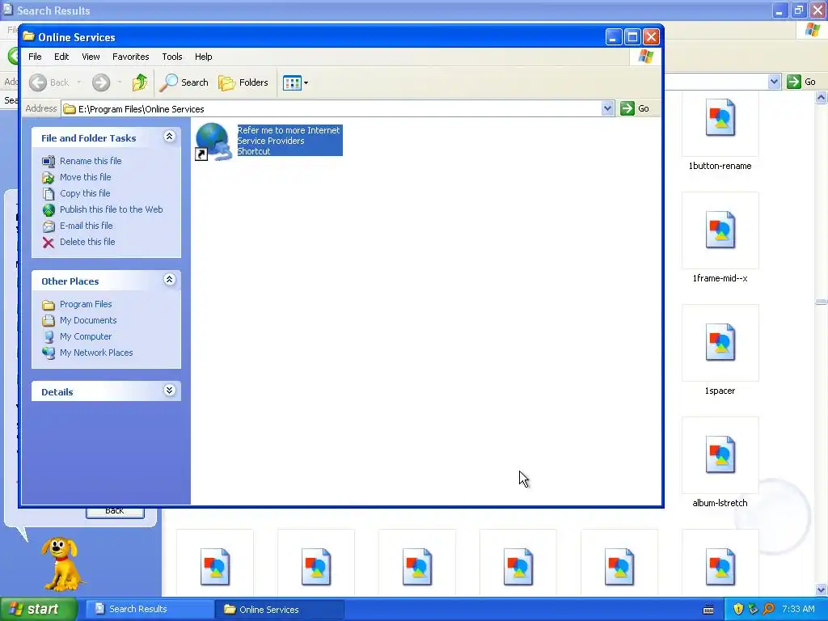Screen dimensions: 828x621
Task: Go to My Computer in Other Places
Action: pos(86,336)
